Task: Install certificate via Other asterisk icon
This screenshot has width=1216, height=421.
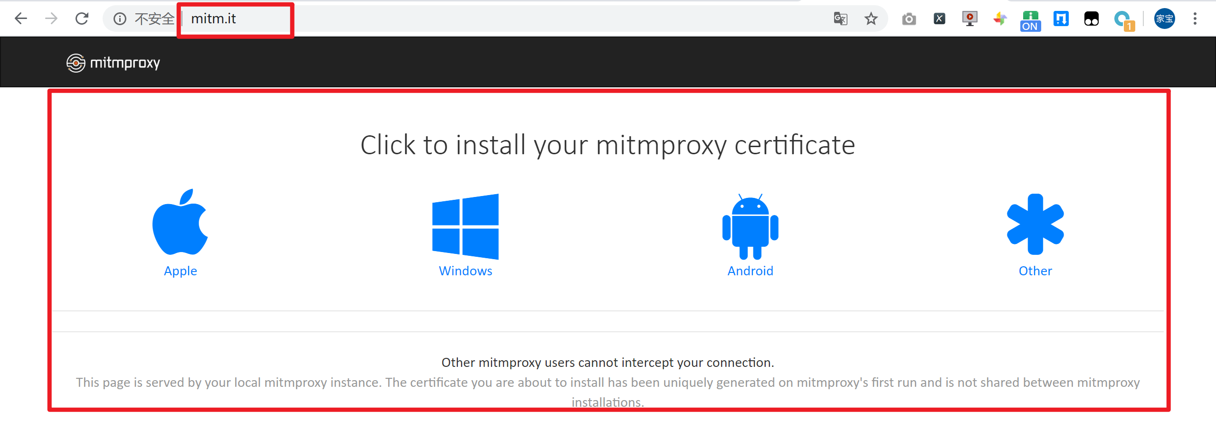Action: pyautogui.click(x=1035, y=224)
